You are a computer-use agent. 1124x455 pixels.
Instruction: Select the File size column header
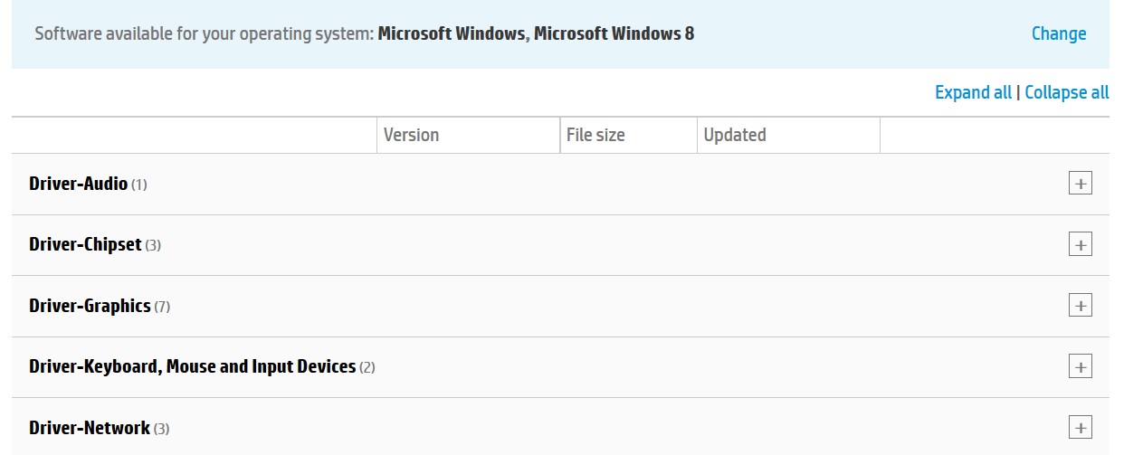pyautogui.click(x=595, y=135)
